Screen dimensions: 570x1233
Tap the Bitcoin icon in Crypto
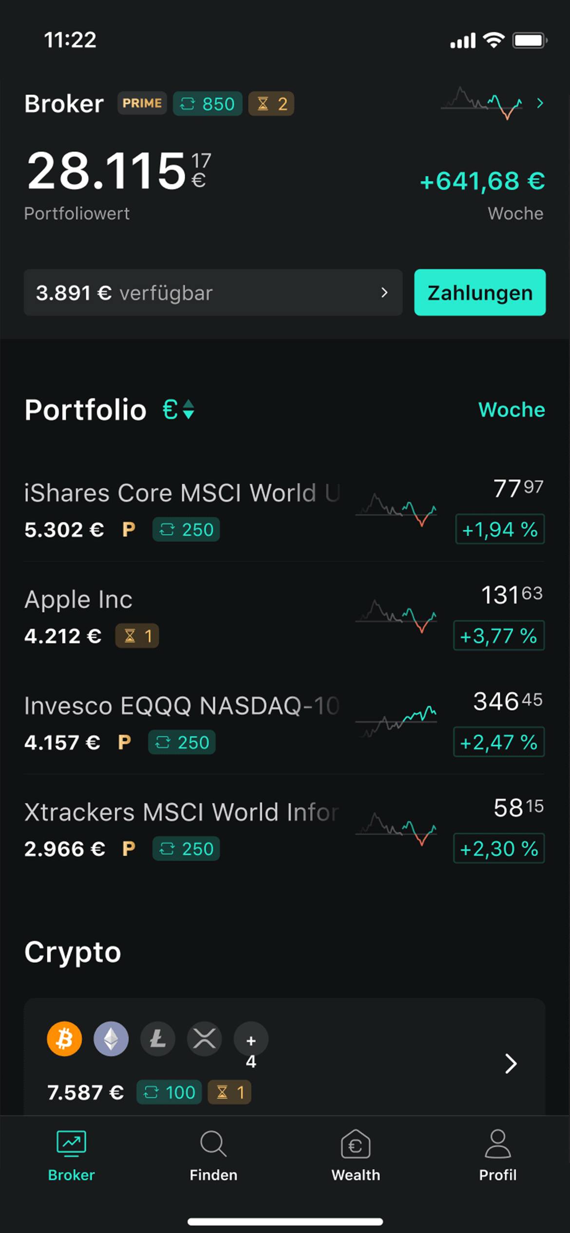point(64,1038)
